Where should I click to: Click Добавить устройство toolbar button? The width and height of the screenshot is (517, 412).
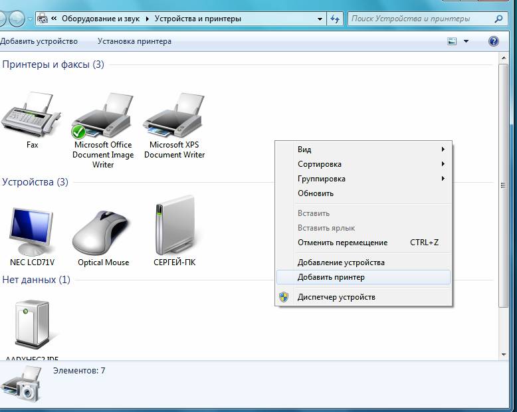[39, 41]
